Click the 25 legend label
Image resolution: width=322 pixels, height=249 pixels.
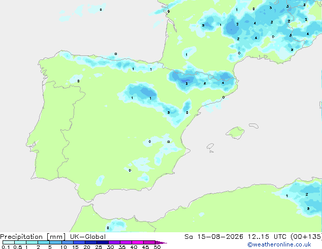pos(99,247)
